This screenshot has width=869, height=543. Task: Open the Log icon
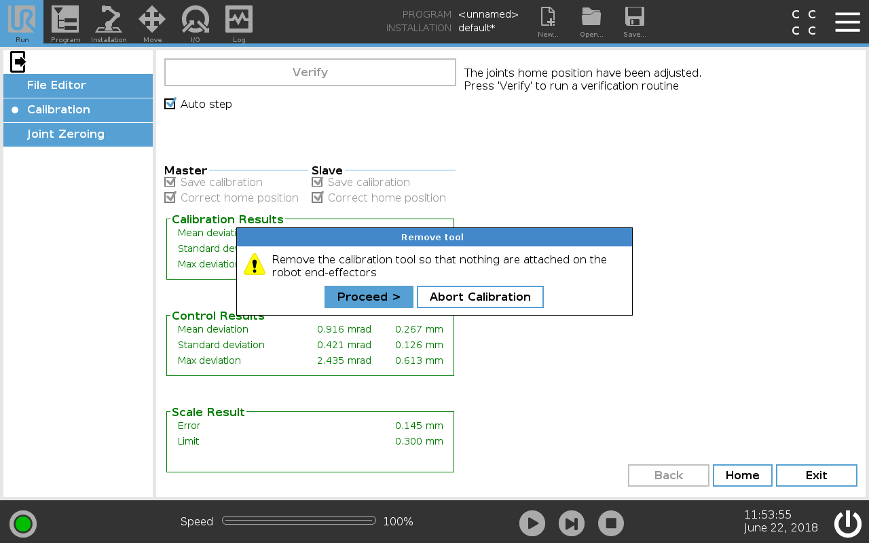(239, 22)
